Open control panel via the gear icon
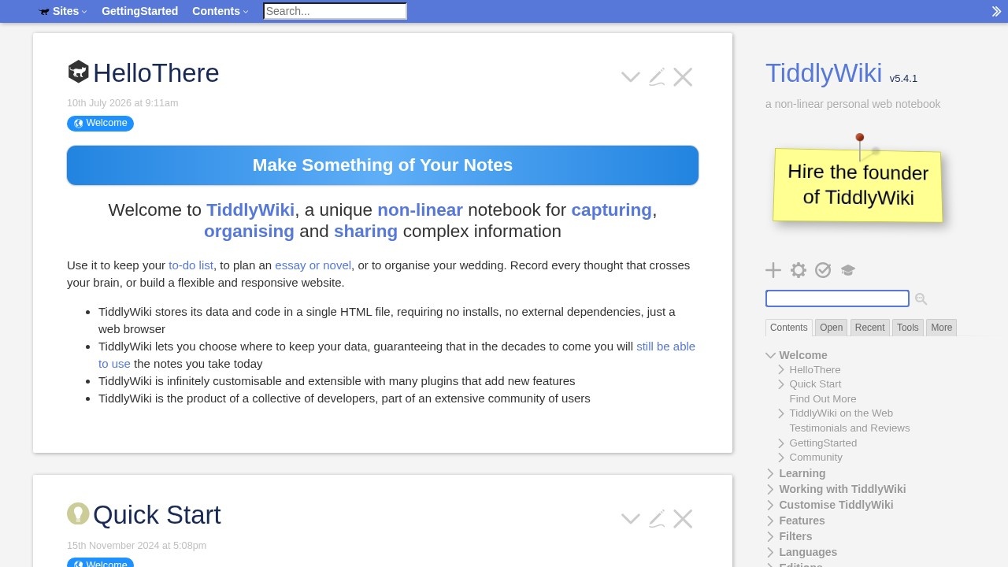1008x567 pixels. click(x=799, y=270)
